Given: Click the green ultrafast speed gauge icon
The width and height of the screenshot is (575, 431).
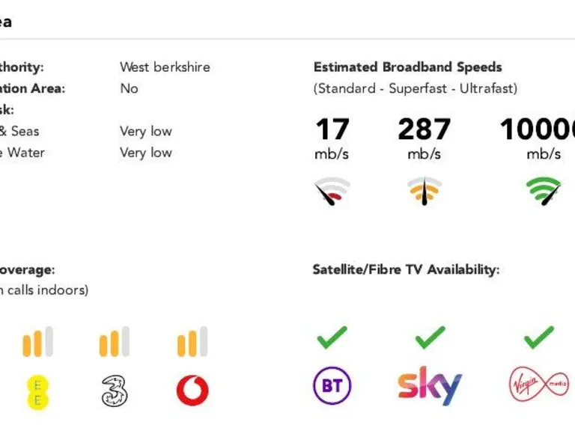Looking at the screenshot, I should point(544,192).
